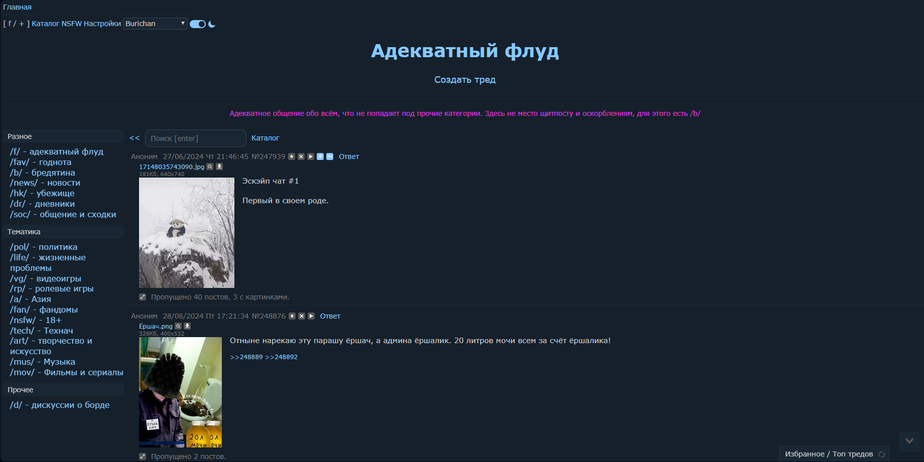Expand the 40 skipped posts in first thread

[x=143, y=297]
